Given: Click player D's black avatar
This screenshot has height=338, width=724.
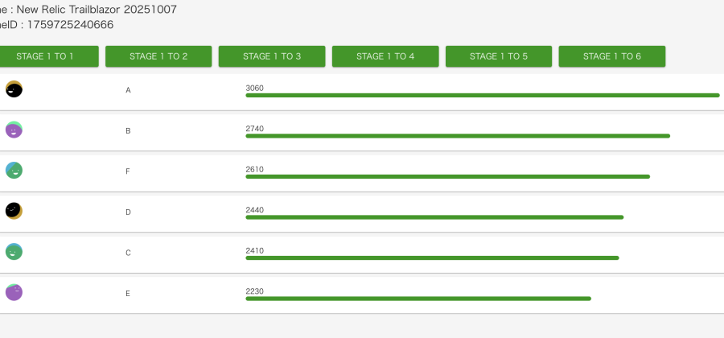Looking at the screenshot, I should 14,211.
